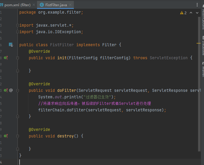Click the yellow warning triangle indicator

(181, 13)
